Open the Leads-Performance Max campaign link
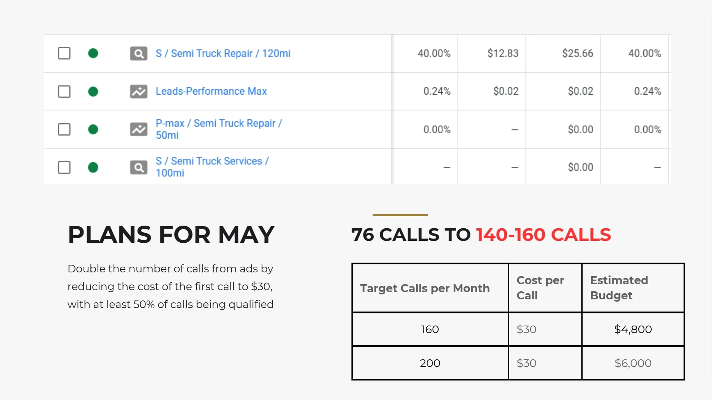Image resolution: width=712 pixels, height=400 pixels. pyautogui.click(x=211, y=92)
